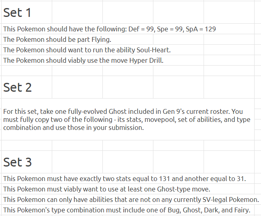The image size is (261, 216).
Task: Select the Hyper Drill move requirement cell
Action: [102, 60]
